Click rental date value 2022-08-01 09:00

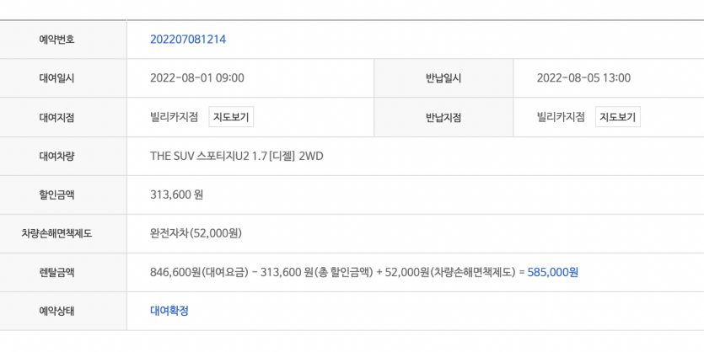197,78
